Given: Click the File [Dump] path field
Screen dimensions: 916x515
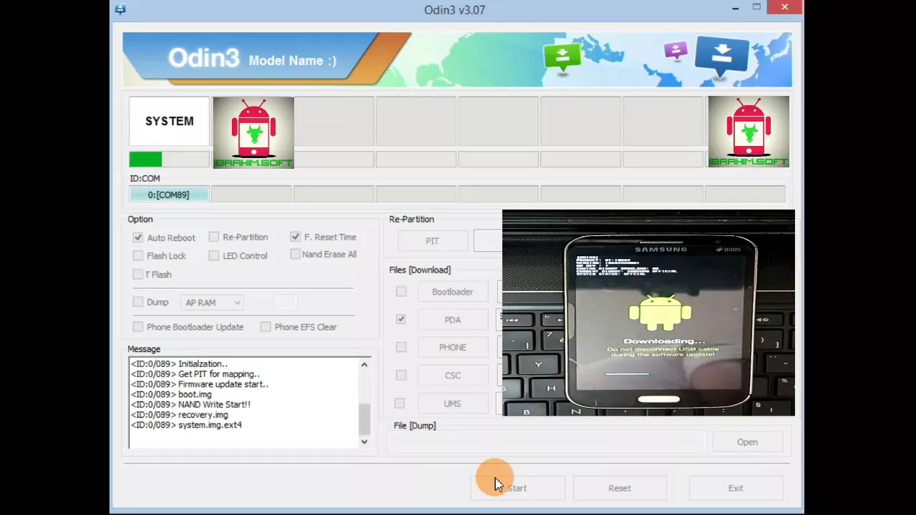Looking at the screenshot, I should coord(547,442).
